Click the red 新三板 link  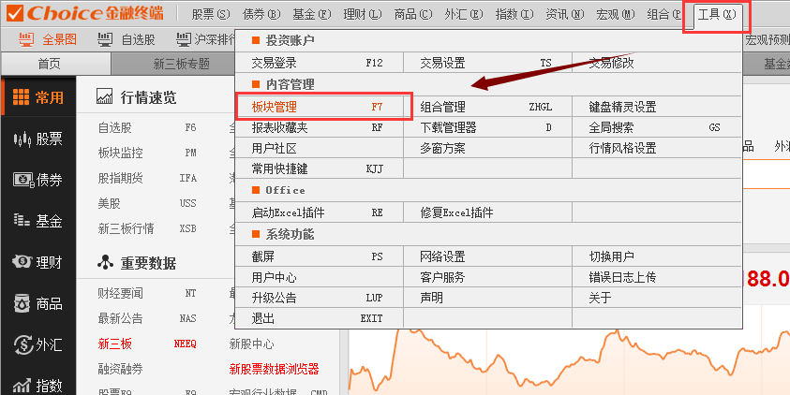[x=114, y=344]
